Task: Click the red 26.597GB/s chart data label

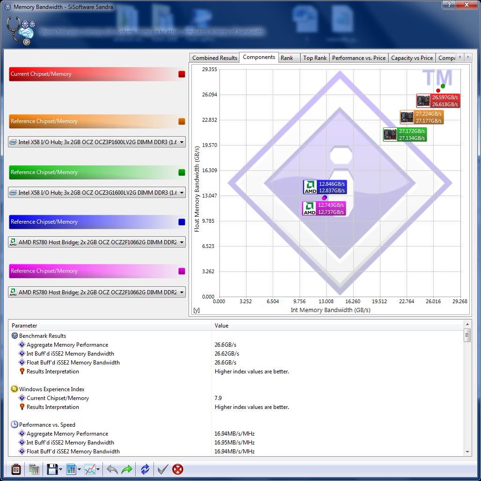Action: pos(438,101)
